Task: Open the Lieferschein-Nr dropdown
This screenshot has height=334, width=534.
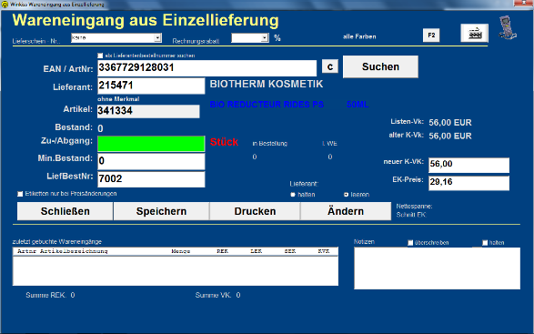Action: click(157, 38)
